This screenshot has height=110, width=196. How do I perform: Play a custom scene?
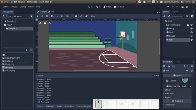187,7
